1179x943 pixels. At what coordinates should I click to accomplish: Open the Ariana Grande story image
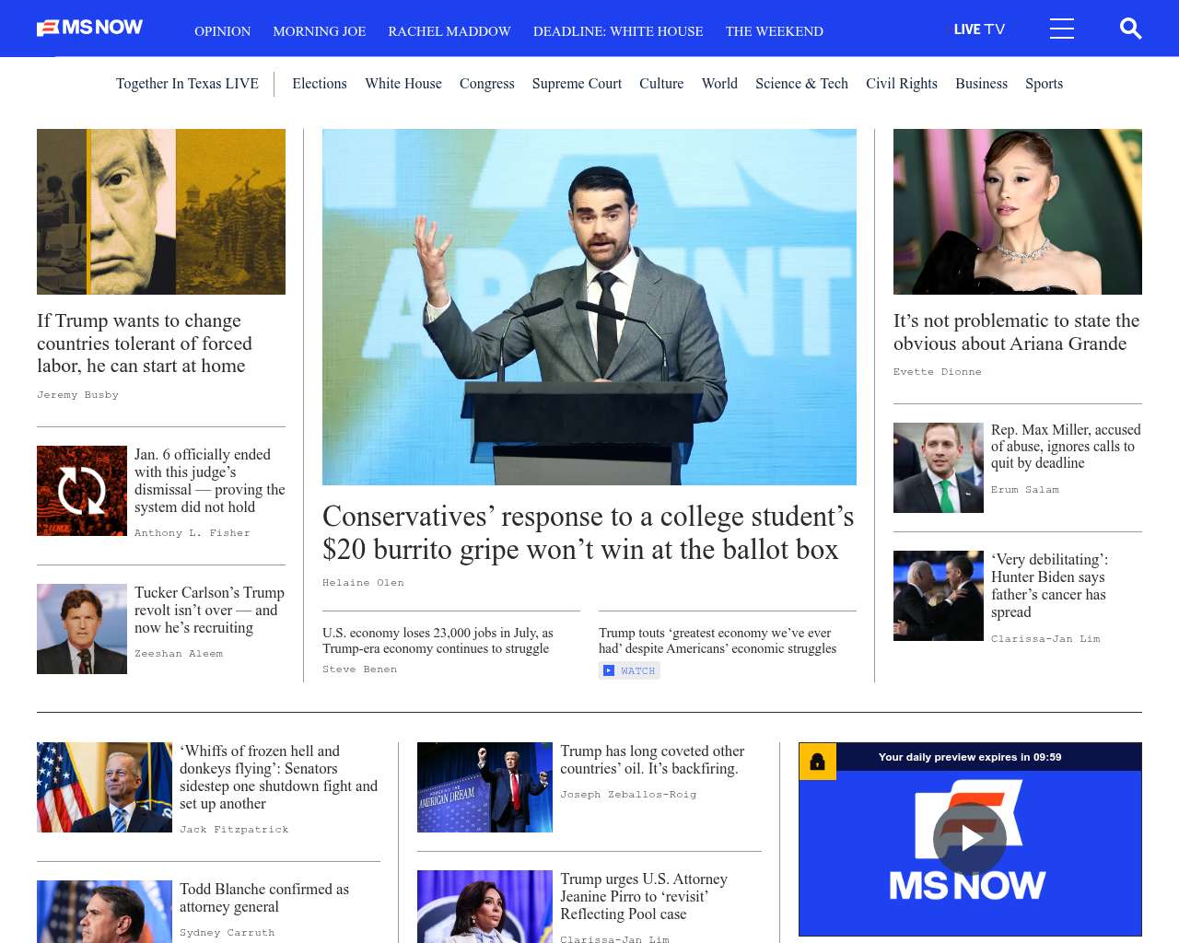(1018, 212)
